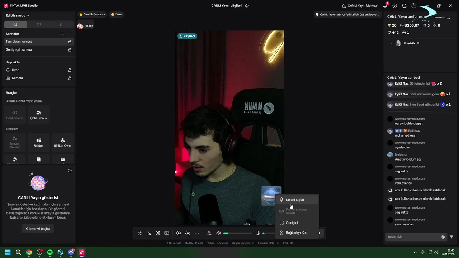Select the Tam ekran kamera scene

(x=39, y=42)
